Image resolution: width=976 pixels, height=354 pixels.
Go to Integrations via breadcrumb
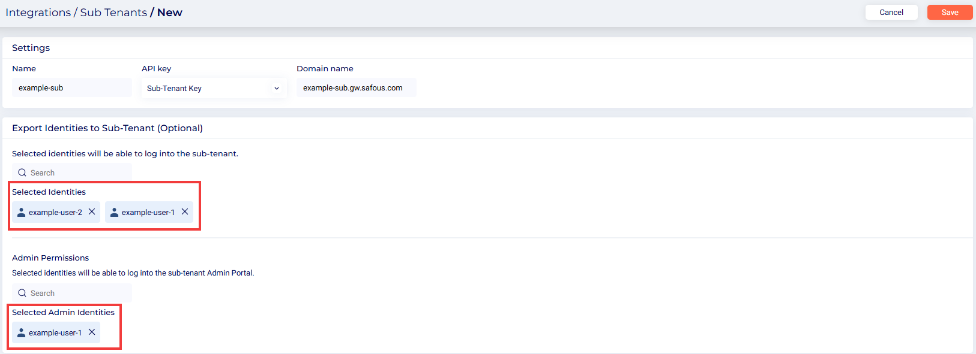pos(38,13)
